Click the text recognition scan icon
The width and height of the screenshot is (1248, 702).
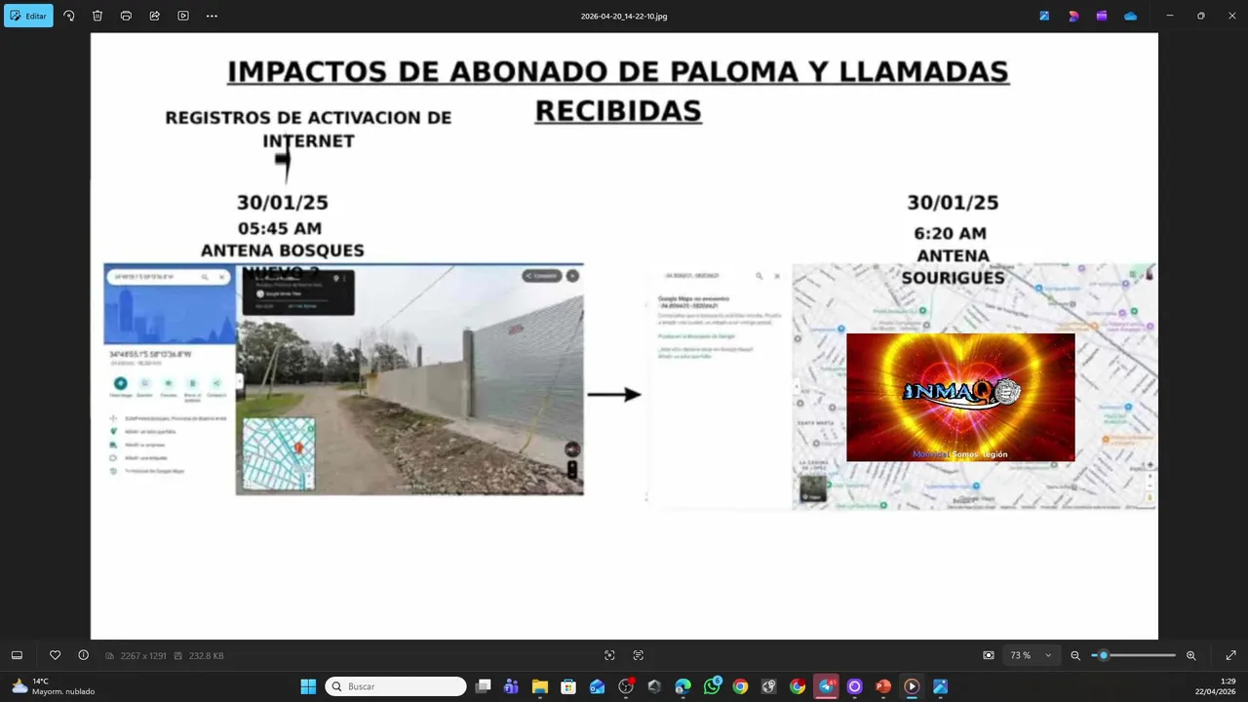[x=639, y=655]
